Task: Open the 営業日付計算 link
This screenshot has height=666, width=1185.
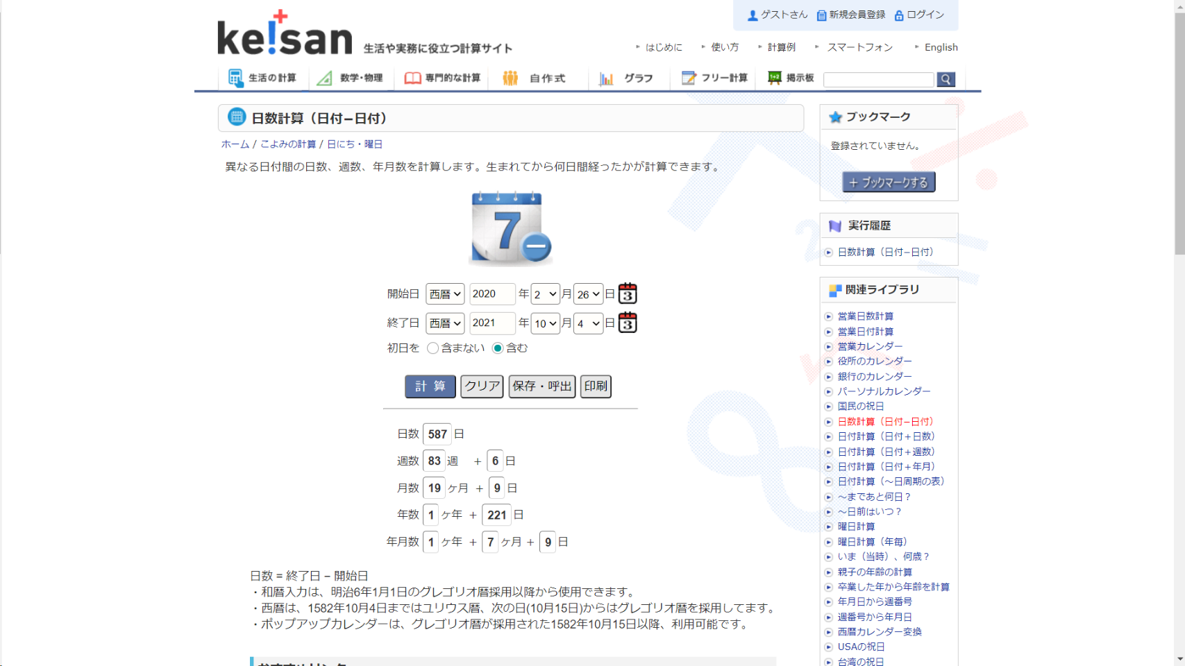Action: click(866, 332)
